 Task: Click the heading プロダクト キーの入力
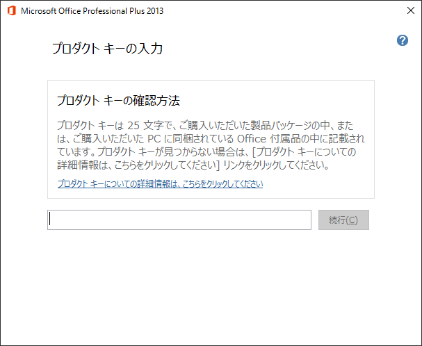tap(107, 49)
